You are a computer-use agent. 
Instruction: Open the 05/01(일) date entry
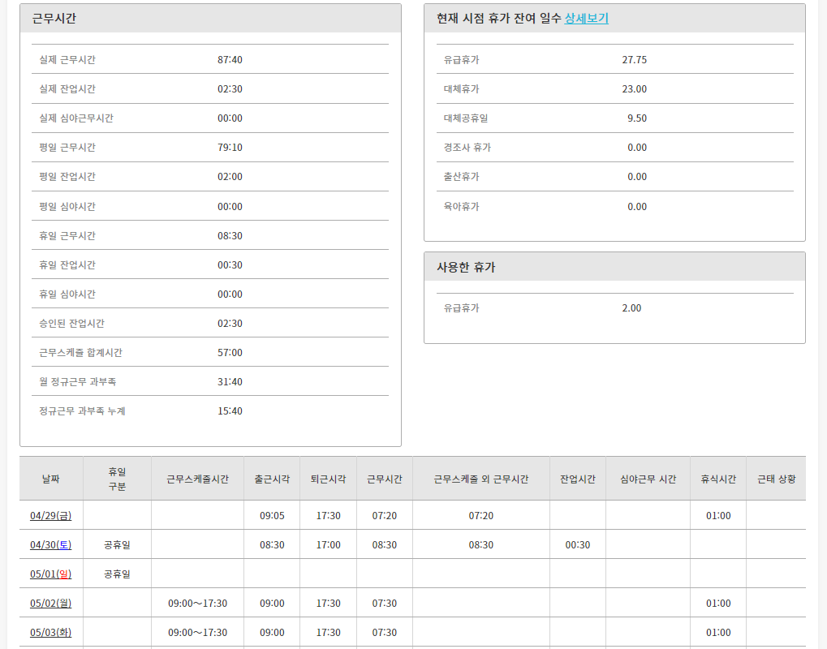[50, 574]
